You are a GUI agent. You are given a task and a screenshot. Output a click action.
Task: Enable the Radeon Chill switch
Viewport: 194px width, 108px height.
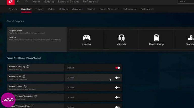pyautogui.click(x=118, y=78)
